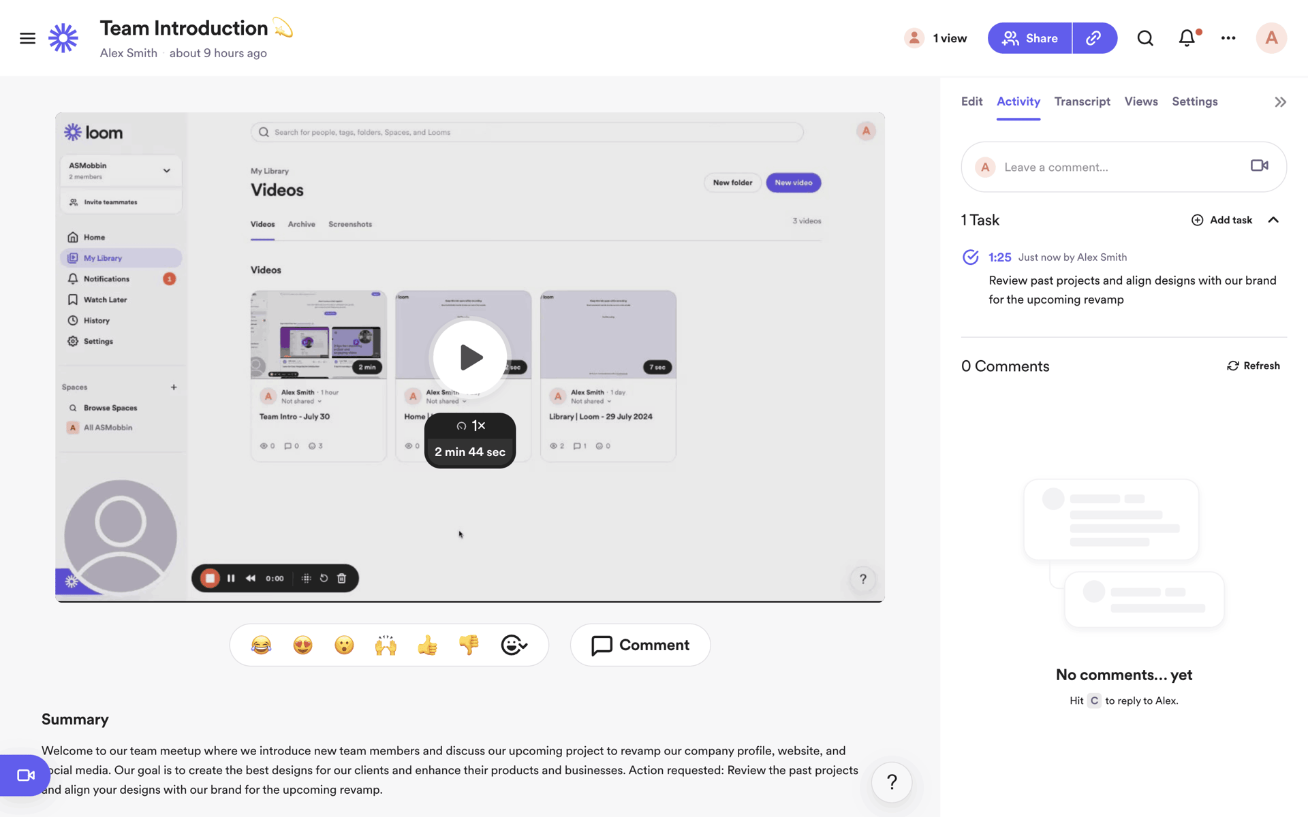Switch to the Edit tab

[971, 101]
